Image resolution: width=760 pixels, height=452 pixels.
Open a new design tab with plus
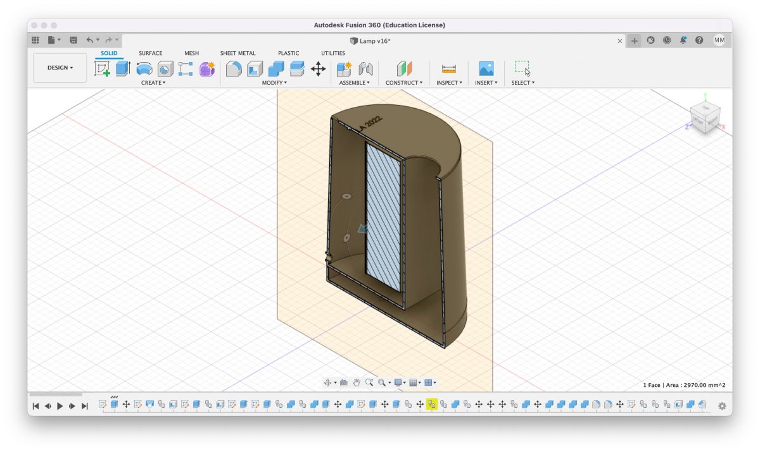pos(635,40)
